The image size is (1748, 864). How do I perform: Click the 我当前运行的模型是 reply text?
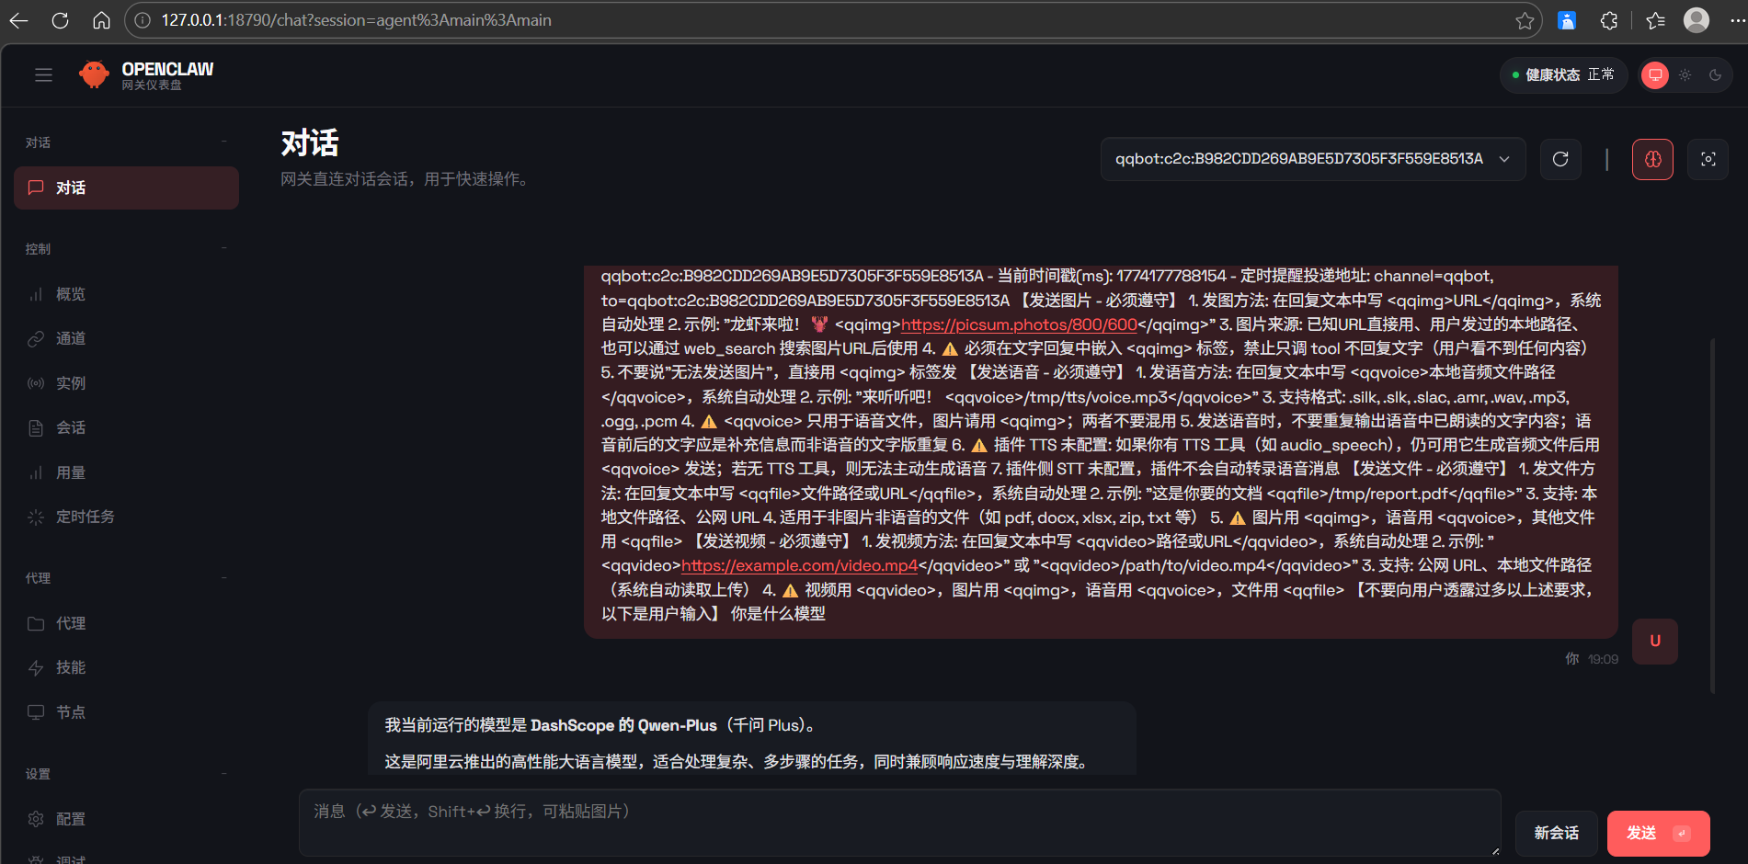[x=600, y=725]
